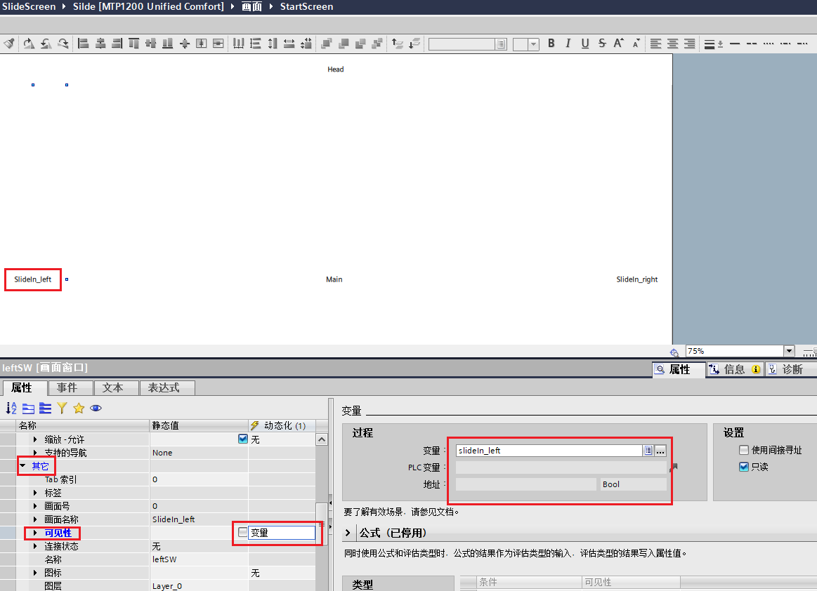
Task: Select the SlideIn_right screen window
Action: [x=637, y=279]
